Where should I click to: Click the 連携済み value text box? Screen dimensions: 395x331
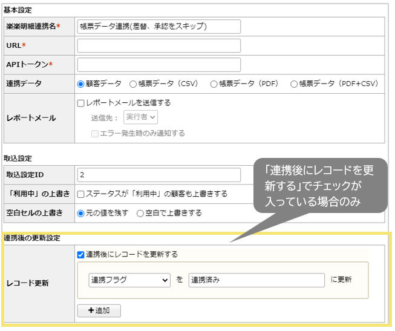tap(256, 280)
